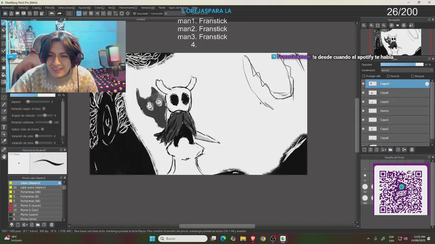Select the Eraser tool in the toolbox
The height and width of the screenshot is (244, 435).
tap(4, 29)
